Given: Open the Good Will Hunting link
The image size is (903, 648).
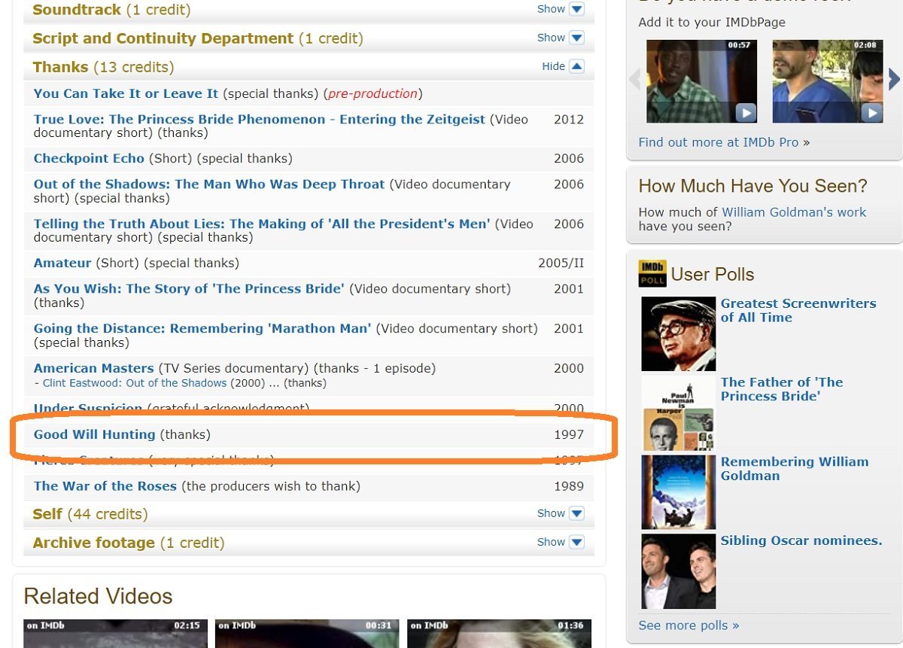Looking at the screenshot, I should 95,434.
